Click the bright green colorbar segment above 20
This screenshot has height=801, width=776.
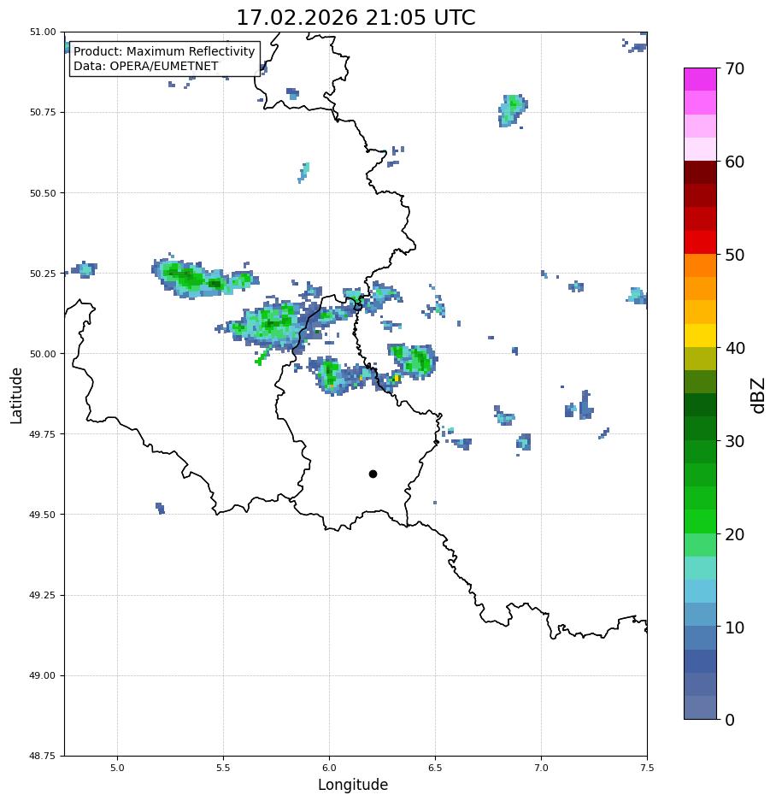pyautogui.click(x=701, y=521)
